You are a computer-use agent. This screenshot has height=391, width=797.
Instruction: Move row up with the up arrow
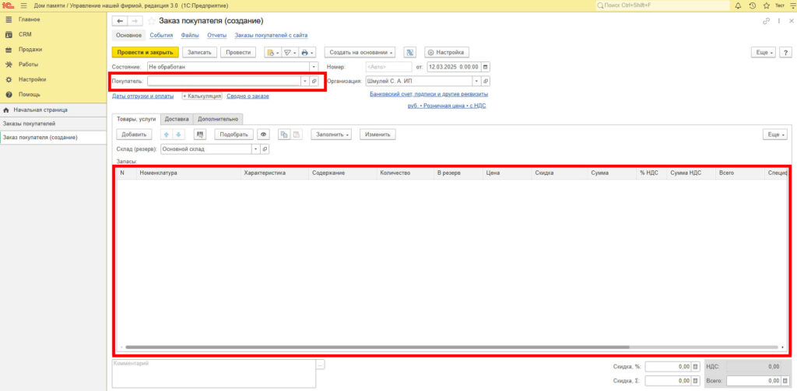[x=165, y=134]
